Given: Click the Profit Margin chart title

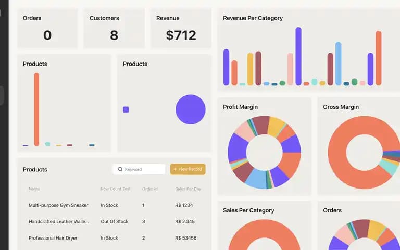Looking at the screenshot, I should tap(240, 107).
